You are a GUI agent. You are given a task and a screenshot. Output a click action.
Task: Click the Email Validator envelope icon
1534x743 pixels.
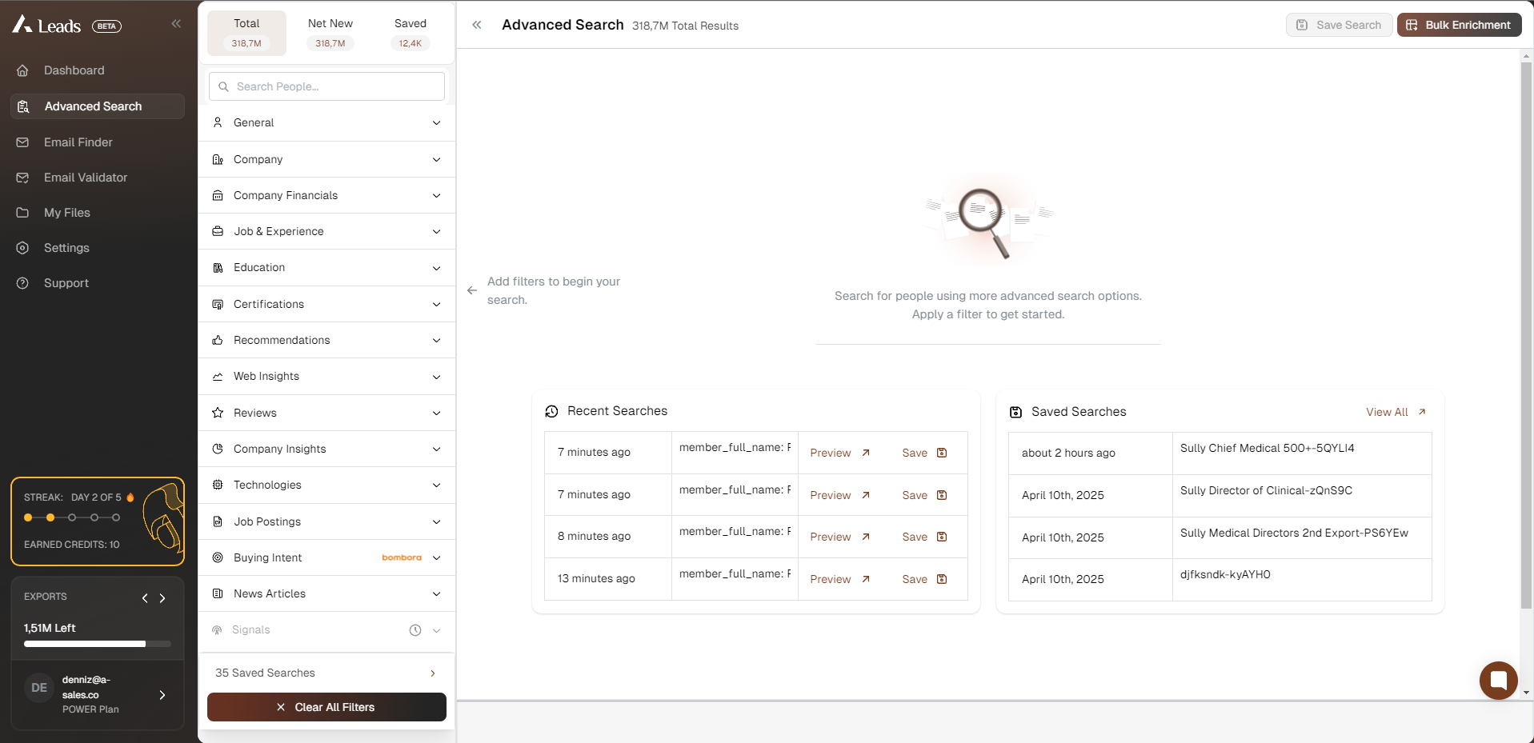click(23, 178)
